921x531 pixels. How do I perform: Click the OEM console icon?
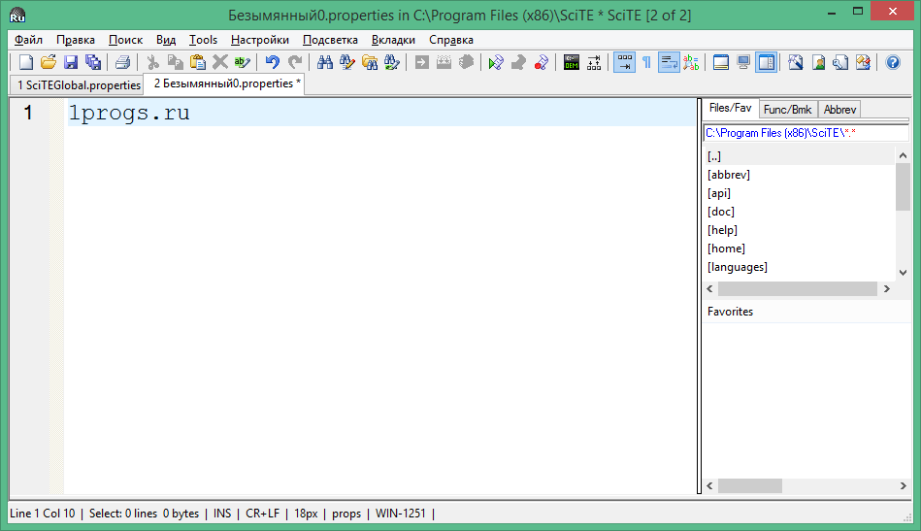pyautogui.click(x=572, y=62)
